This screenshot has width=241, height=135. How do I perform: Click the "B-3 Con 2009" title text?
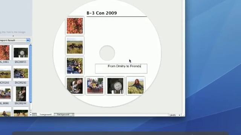(x=102, y=13)
